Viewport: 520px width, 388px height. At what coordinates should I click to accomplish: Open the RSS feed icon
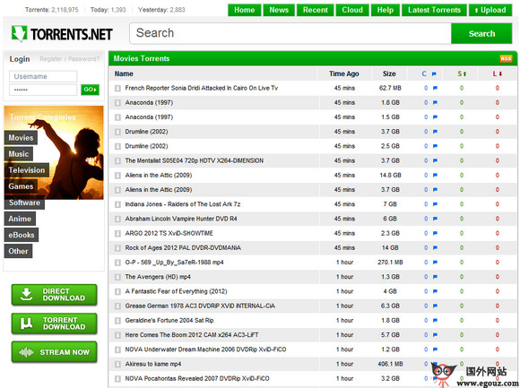(x=506, y=58)
